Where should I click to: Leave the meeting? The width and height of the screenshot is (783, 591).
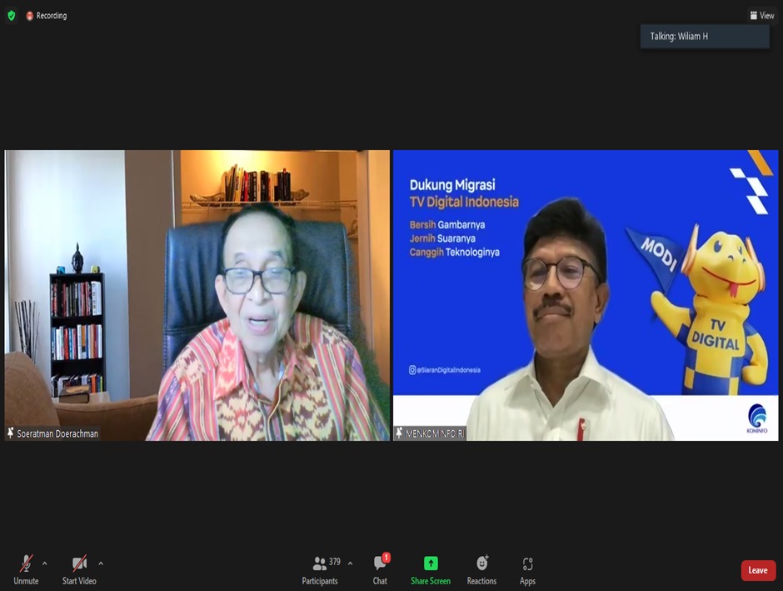pyautogui.click(x=758, y=570)
